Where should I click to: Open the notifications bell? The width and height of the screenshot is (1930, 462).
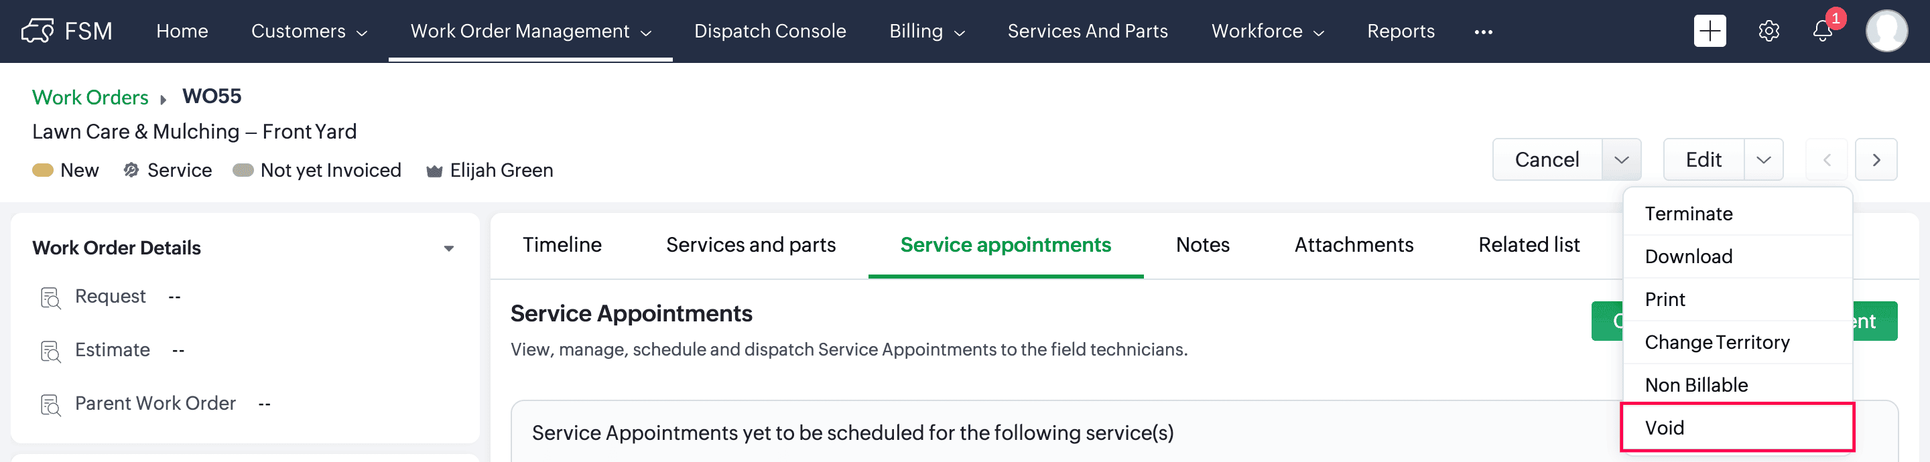pos(1822,31)
